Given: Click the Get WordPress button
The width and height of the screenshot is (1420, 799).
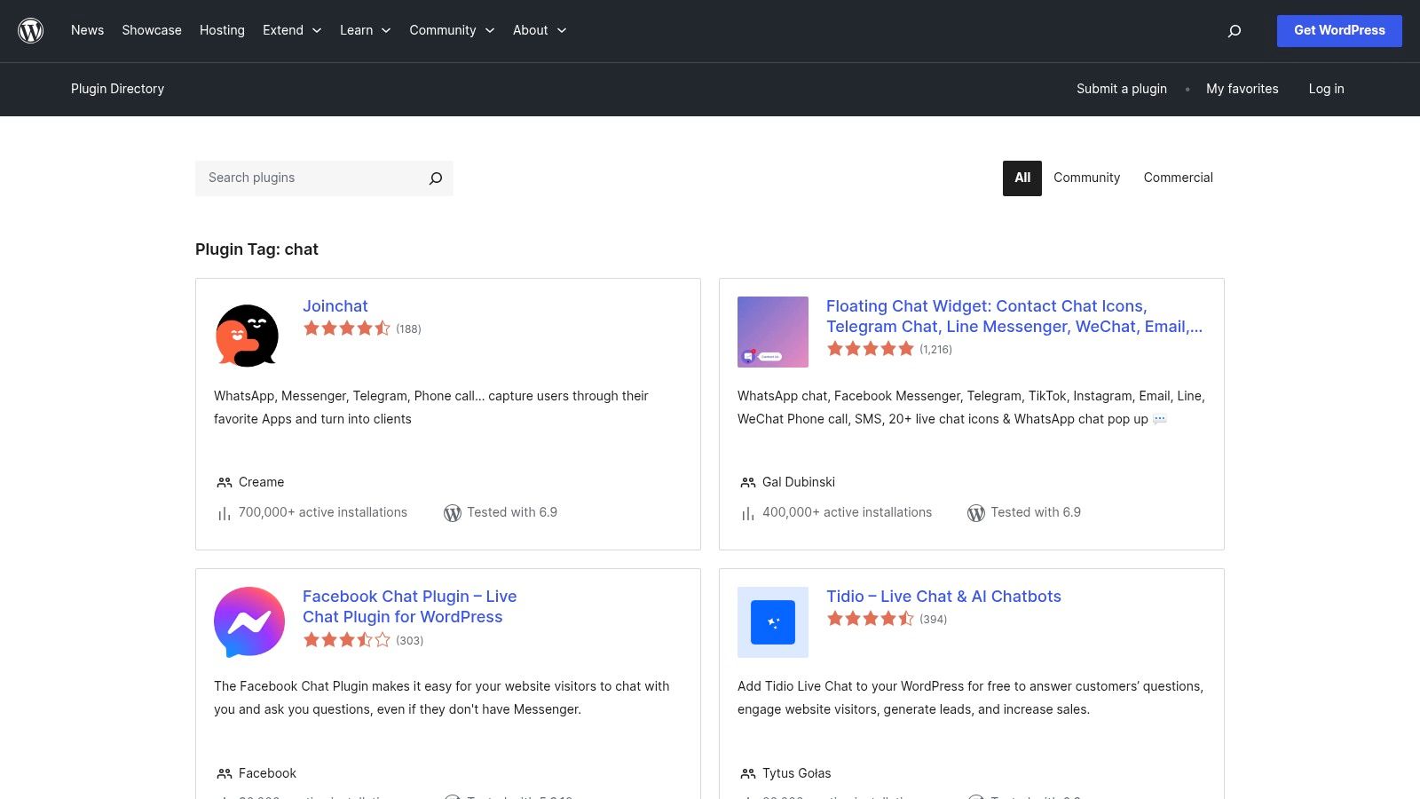Looking at the screenshot, I should 1339,31.
